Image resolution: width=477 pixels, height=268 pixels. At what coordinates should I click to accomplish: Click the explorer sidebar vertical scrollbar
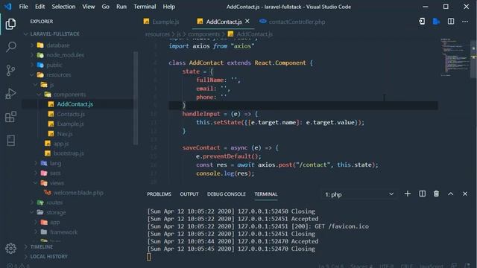pos(136,98)
